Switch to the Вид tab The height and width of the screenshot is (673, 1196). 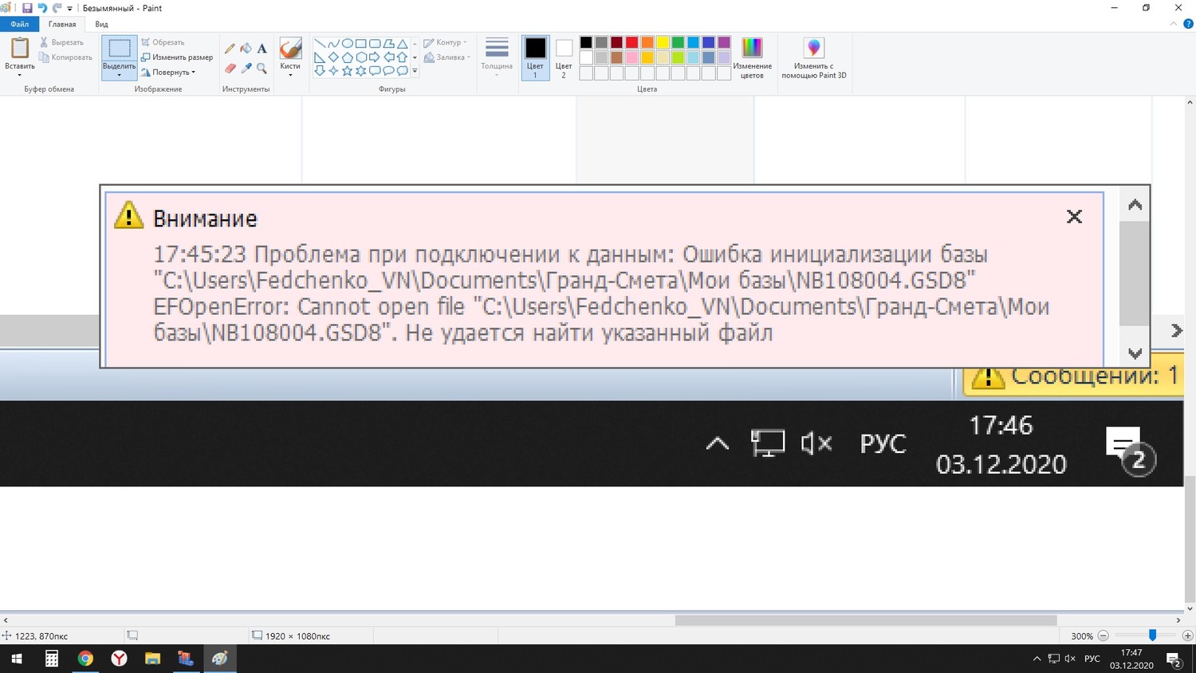tap(101, 25)
